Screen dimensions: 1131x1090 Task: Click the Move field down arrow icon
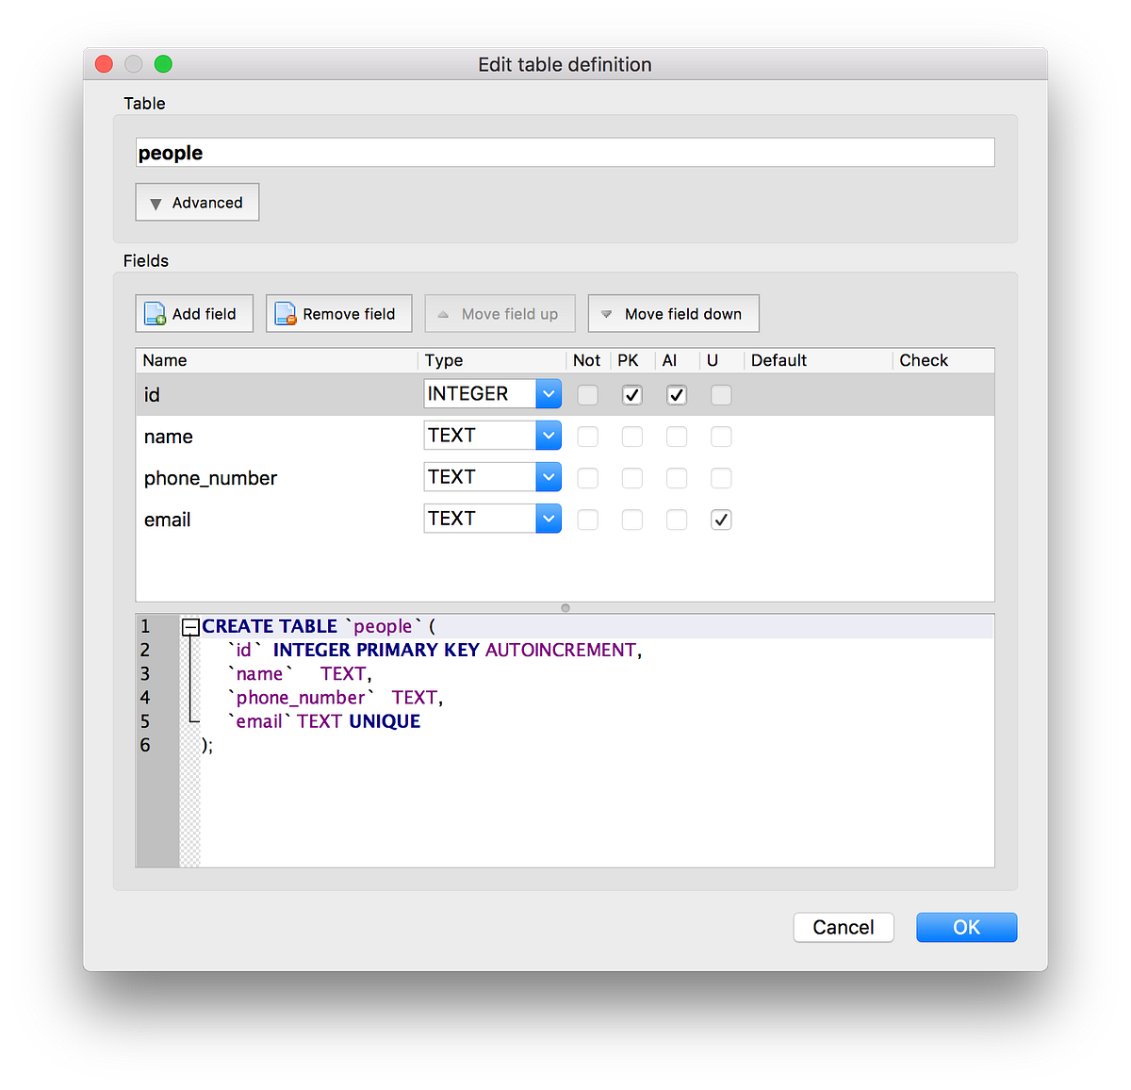(606, 313)
